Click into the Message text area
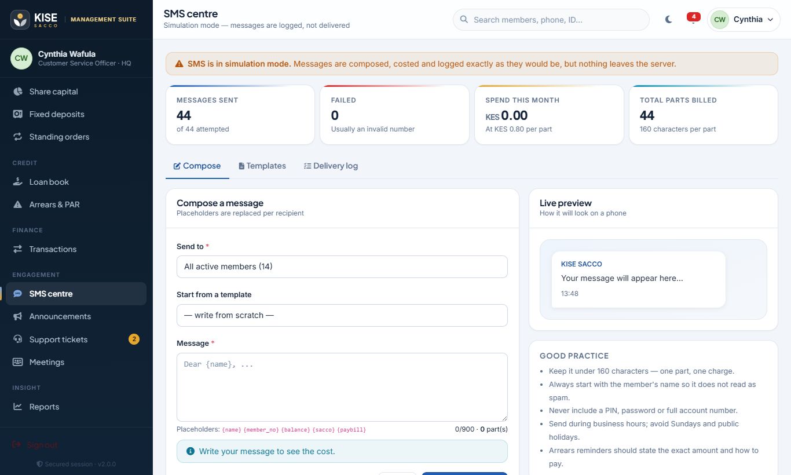 [x=342, y=387]
